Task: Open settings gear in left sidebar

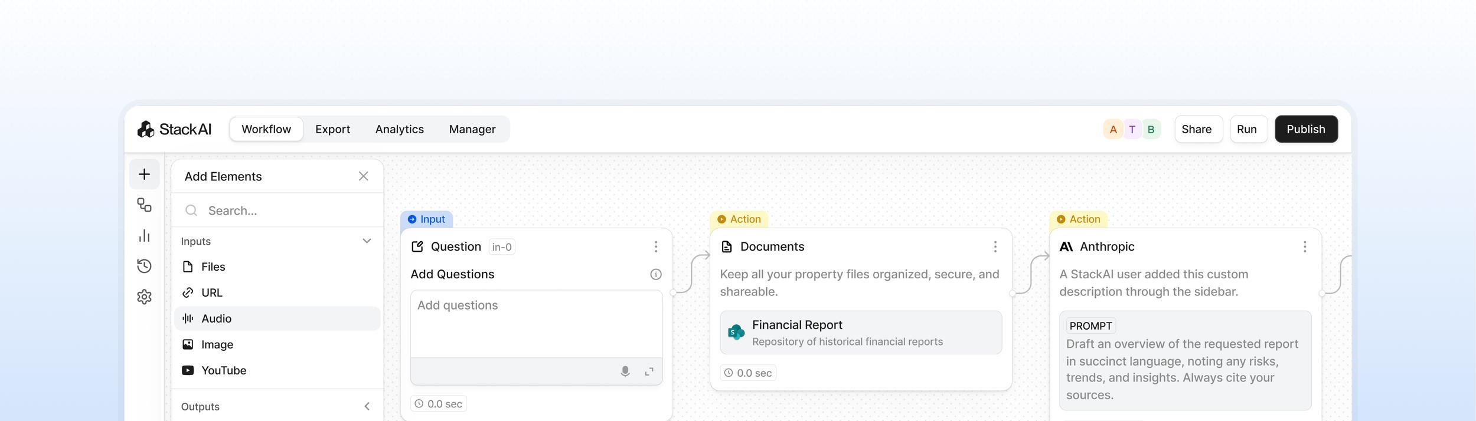Action: point(144,297)
